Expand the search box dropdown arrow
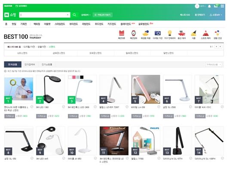 67,15
